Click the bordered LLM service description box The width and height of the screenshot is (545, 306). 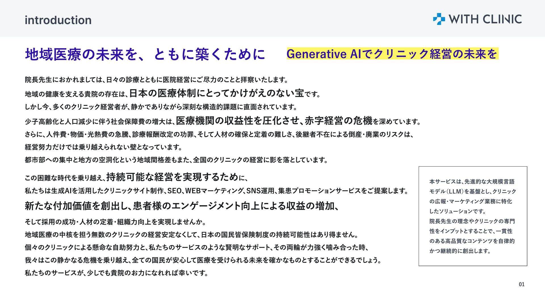(473, 216)
